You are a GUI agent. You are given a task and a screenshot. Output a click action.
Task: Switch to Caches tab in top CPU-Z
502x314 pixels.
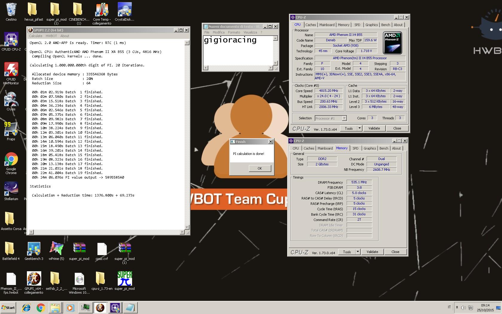click(x=310, y=25)
